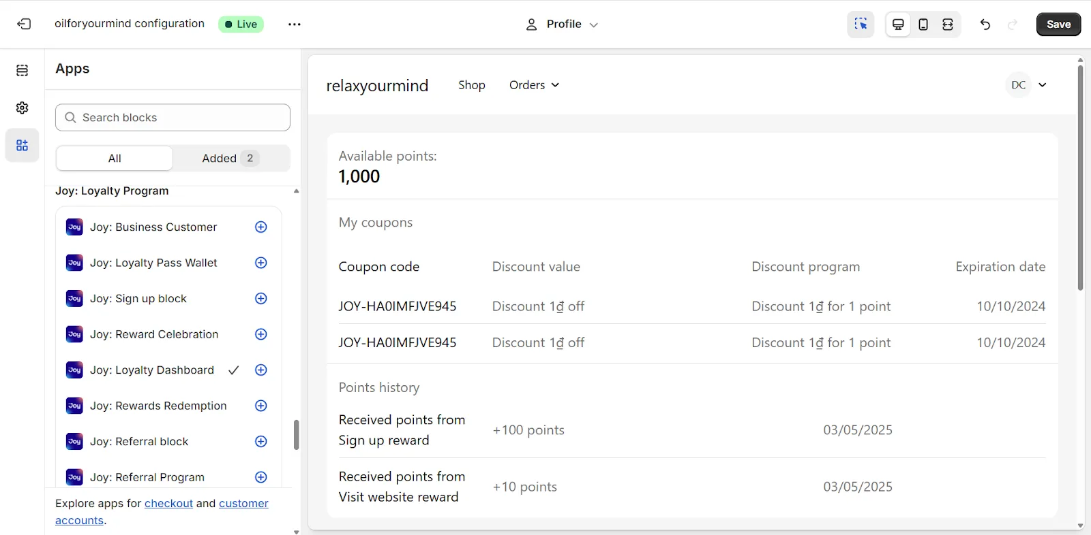Toggle the inspector selection tool

(861, 24)
